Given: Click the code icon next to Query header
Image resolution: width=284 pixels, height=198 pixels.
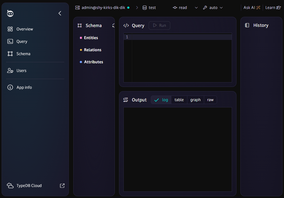Looking at the screenshot, I should [126, 25].
